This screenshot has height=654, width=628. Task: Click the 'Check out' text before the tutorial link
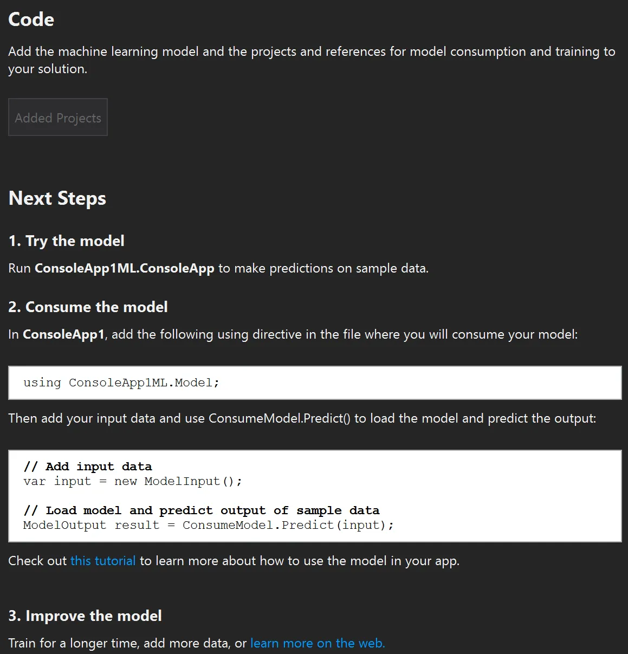coord(37,561)
